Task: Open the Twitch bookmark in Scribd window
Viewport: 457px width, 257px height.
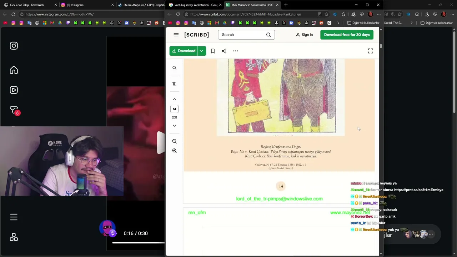Action: click(x=232, y=23)
